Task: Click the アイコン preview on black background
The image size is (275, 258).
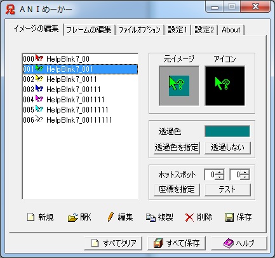Action: (225, 86)
